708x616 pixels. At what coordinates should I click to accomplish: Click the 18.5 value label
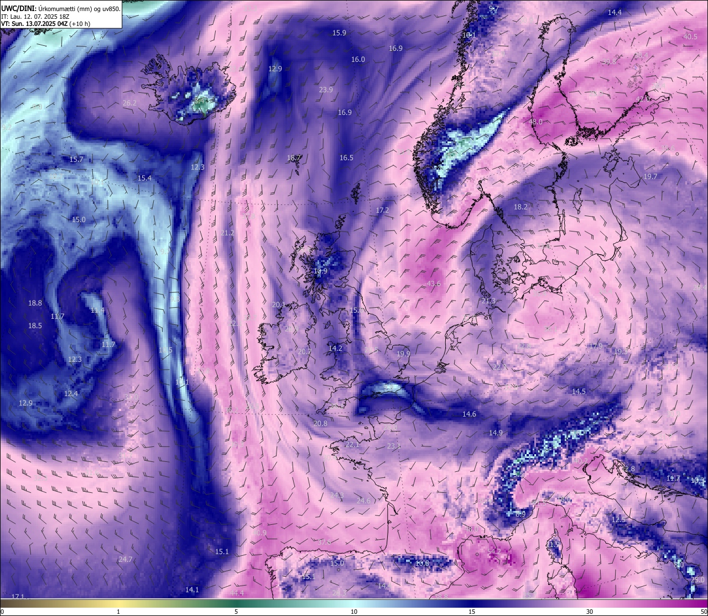35,325
